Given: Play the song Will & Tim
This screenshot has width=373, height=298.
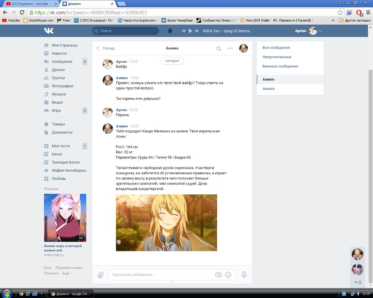Looking at the screenshot, I should pos(190,31).
